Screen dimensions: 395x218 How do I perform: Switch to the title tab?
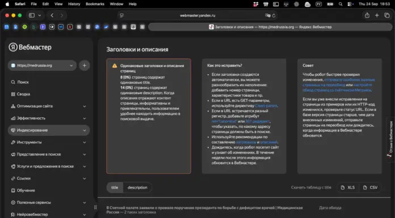(x=115, y=187)
